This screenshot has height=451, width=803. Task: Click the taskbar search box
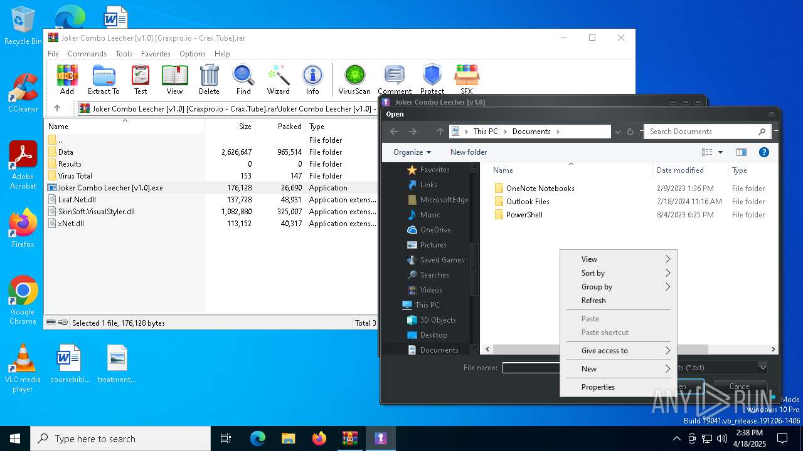pyautogui.click(x=120, y=438)
